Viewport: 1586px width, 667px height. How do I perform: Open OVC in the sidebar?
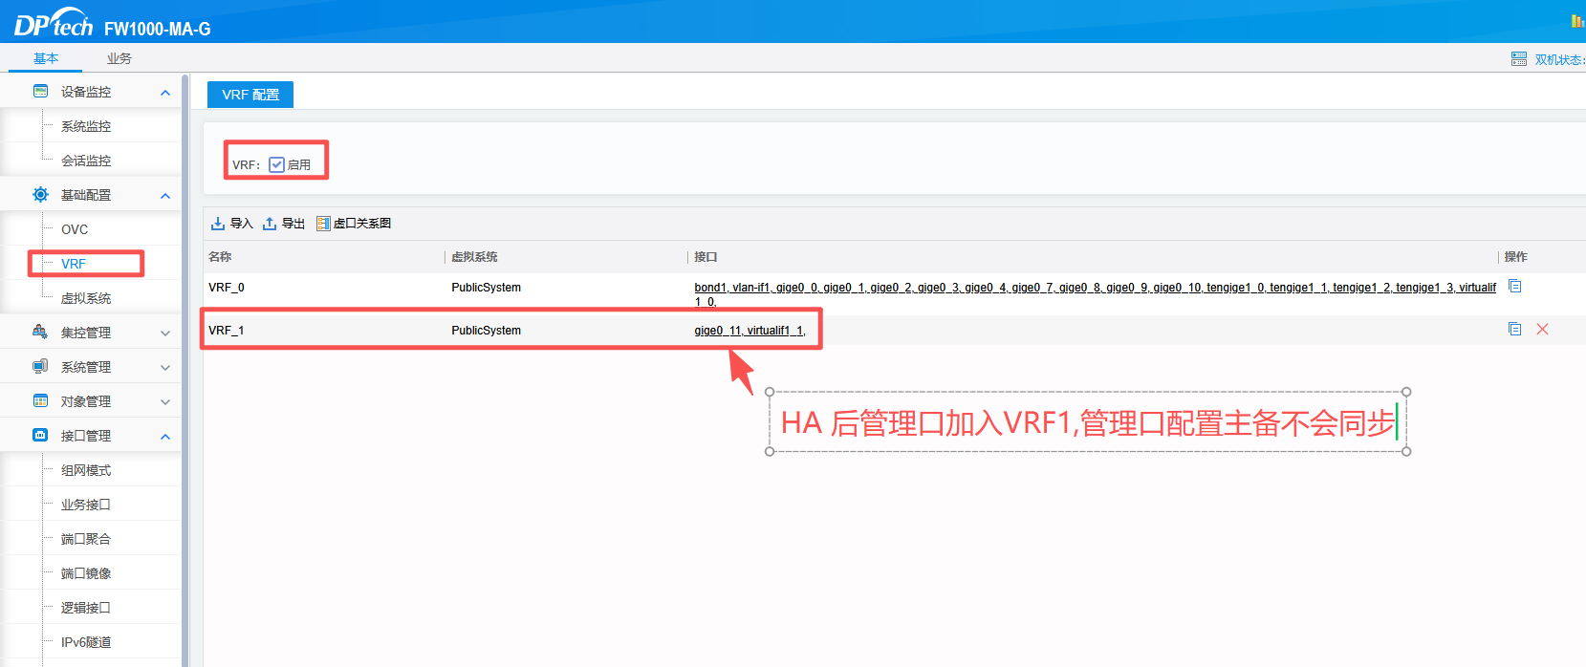tap(75, 229)
